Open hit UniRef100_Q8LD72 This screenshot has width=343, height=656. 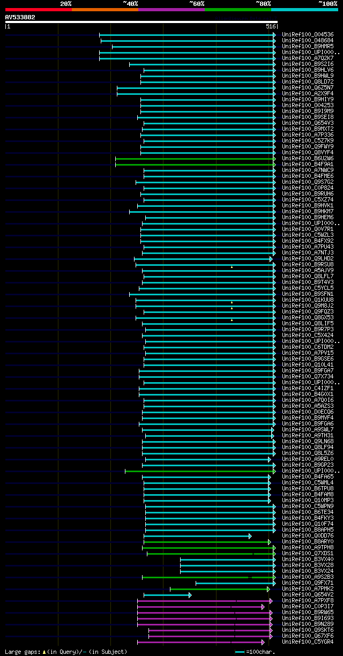click(308, 82)
